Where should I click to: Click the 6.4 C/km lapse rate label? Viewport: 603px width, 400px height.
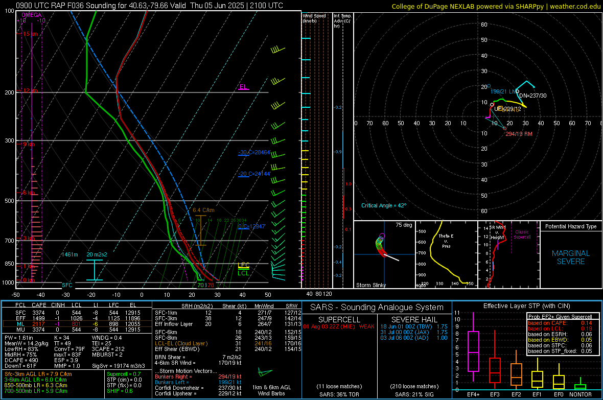[x=203, y=210]
